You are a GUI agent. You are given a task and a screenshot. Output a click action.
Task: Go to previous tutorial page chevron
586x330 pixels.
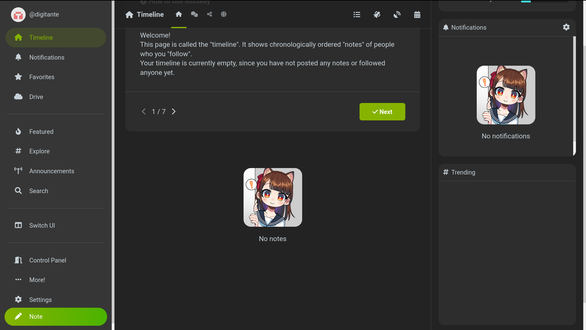tap(144, 112)
